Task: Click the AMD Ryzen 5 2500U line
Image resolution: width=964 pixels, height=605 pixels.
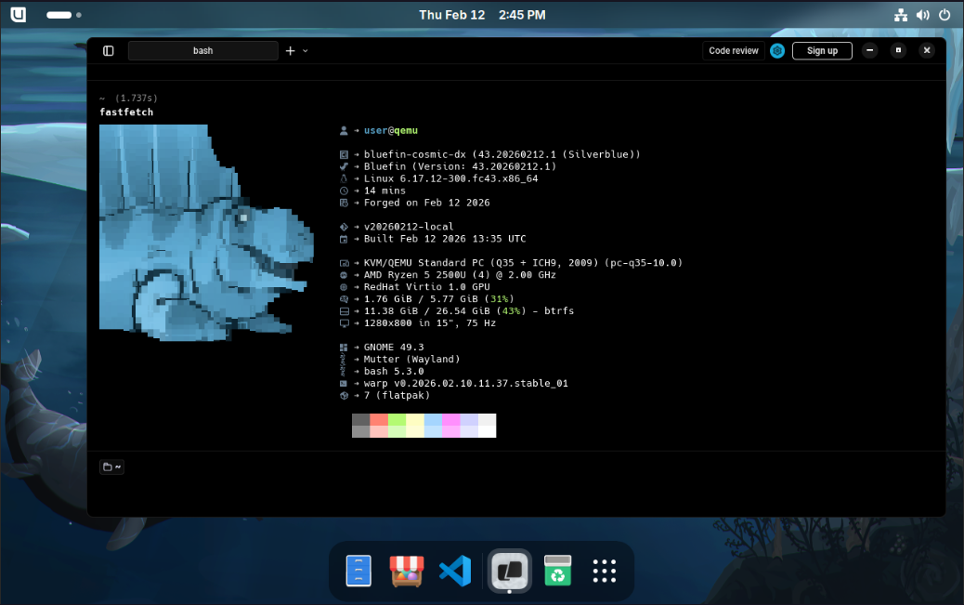Action: tap(460, 274)
